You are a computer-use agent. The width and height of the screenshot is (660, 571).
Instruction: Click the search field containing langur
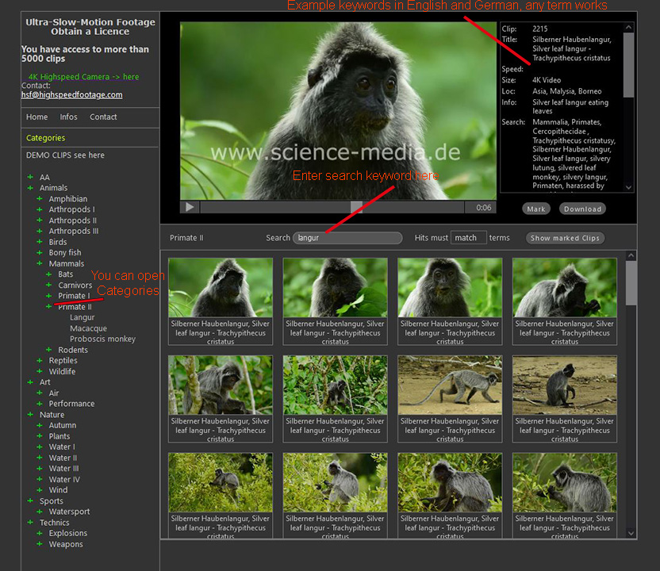tap(347, 238)
